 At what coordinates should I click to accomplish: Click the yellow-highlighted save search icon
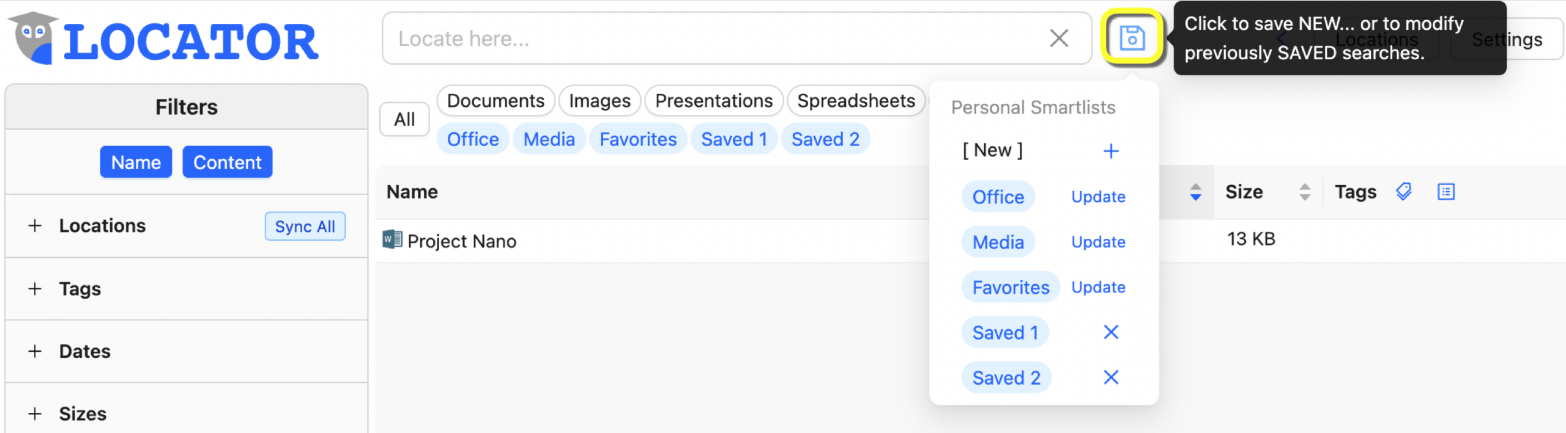pyautogui.click(x=1134, y=38)
